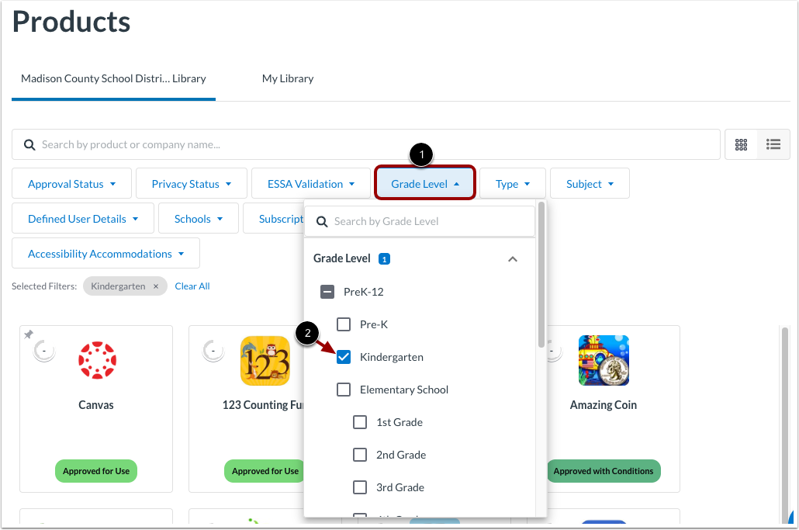This screenshot has width=799, height=530.
Task: Switch to list view icon
Action: [773, 145]
